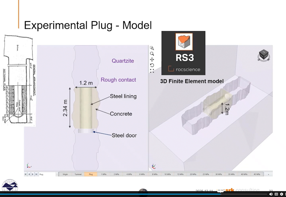286x197 pixels.
Task: Click the zoom extents fit-all icon
Action: tap(152, 71)
